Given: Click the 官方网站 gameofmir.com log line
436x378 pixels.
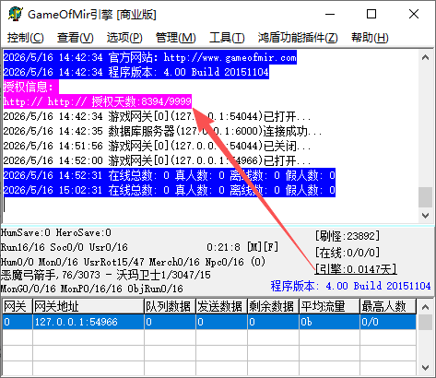Looking at the screenshot, I should (150, 57).
